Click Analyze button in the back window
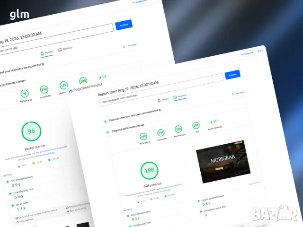This screenshot has width=303, height=227. pos(124,25)
